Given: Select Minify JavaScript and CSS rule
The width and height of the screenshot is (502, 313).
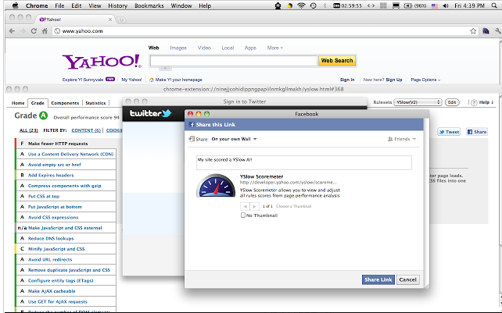Looking at the screenshot, I should click(66, 249).
